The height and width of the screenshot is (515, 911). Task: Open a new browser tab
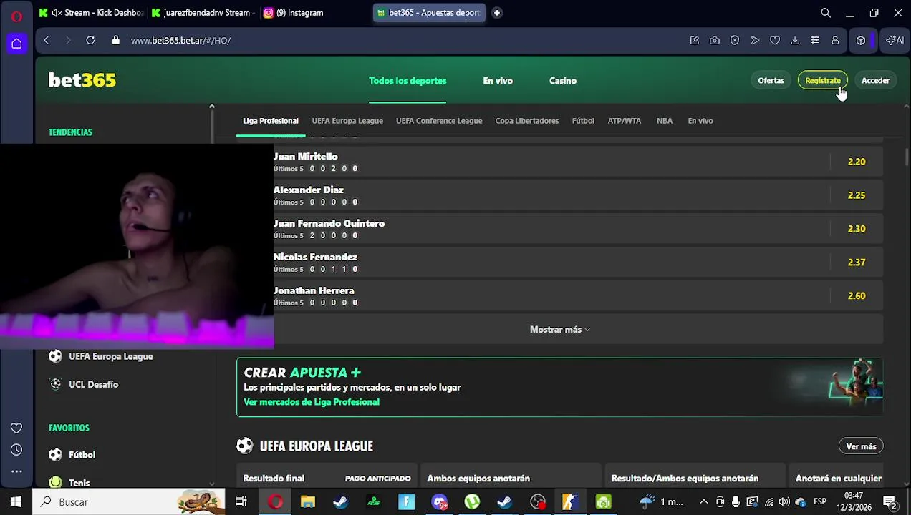[x=496, y=13]
